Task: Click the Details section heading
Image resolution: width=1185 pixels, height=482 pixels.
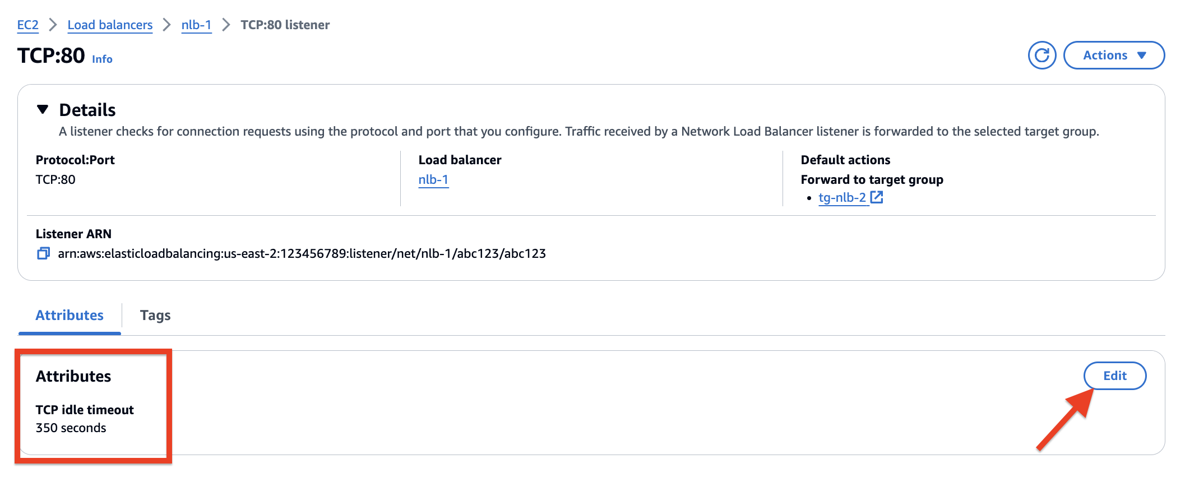Action: point(87,110)
